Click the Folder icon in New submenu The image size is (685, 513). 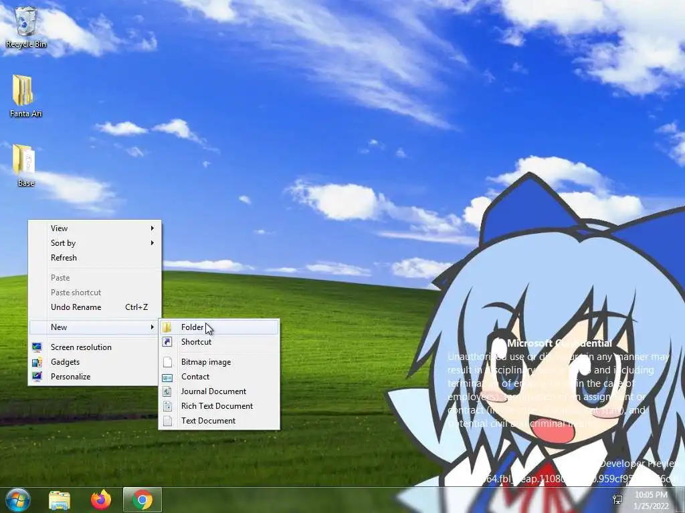(x=167, y=327)
